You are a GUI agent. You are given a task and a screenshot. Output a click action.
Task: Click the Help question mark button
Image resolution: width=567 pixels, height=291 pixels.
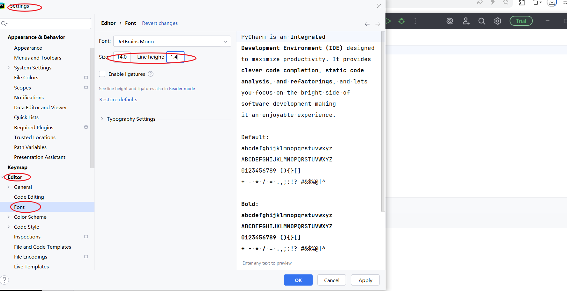tap(4, 280)
